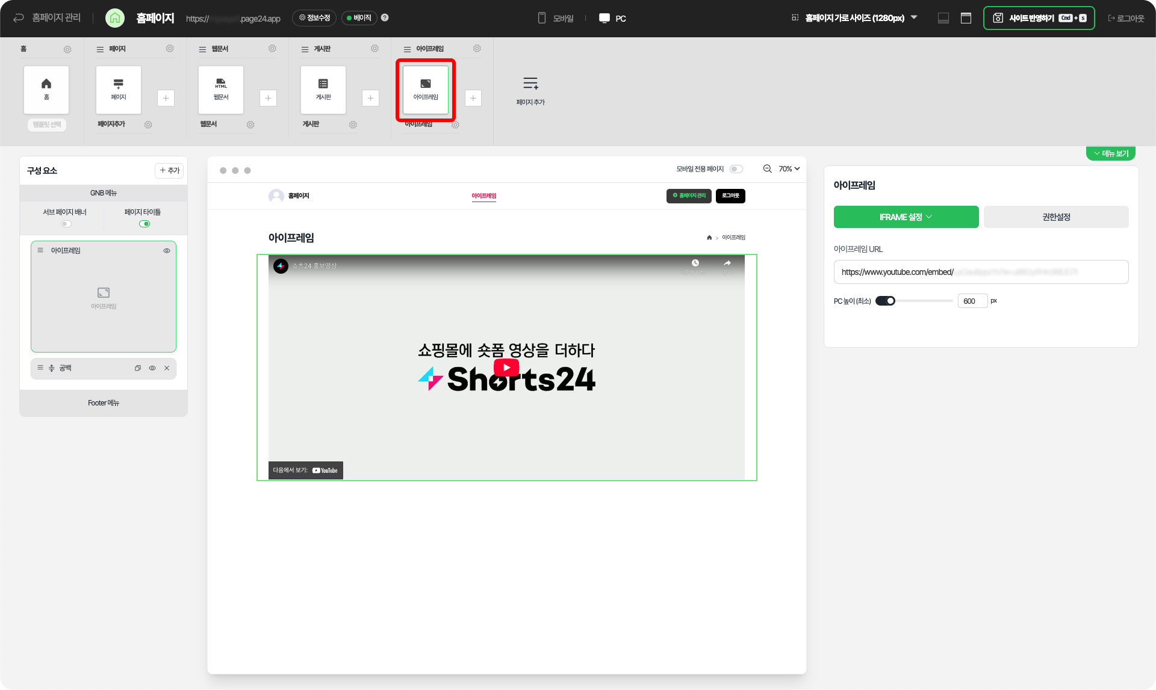Expand 홈페이지 가로 사이즈 dropdown
Image resolution: width=1156 pixels, height=690 pixels.
[x=855, y=18]
